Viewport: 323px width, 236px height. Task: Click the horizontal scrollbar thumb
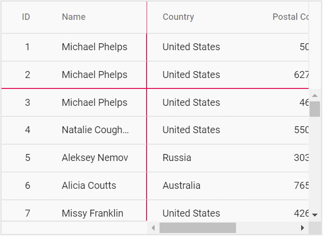pyautogui.click(x=197, y=228)
